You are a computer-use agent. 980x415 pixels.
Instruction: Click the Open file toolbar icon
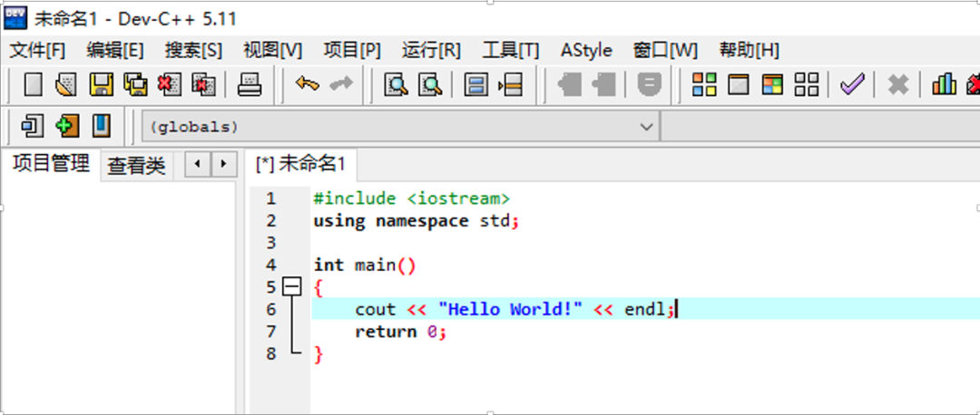66,84
